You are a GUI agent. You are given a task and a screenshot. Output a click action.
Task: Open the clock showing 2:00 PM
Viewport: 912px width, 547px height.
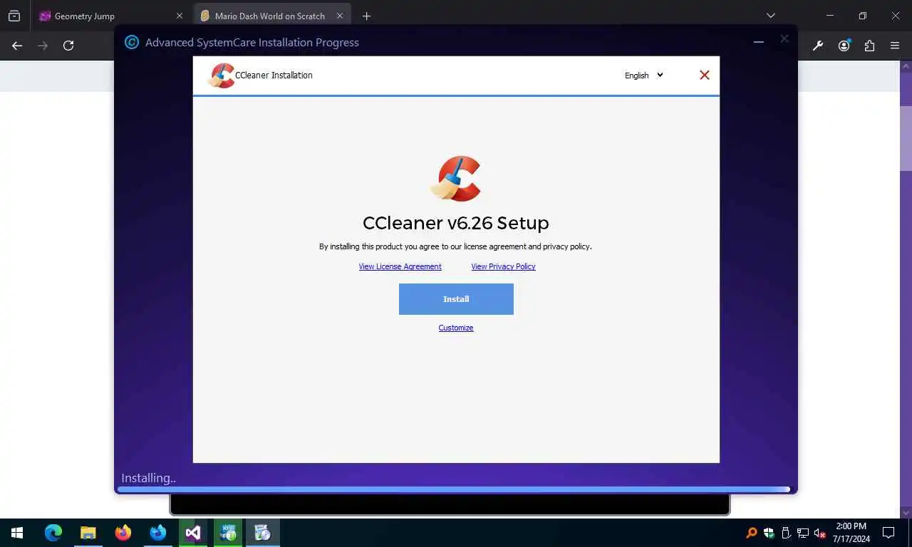851,533
